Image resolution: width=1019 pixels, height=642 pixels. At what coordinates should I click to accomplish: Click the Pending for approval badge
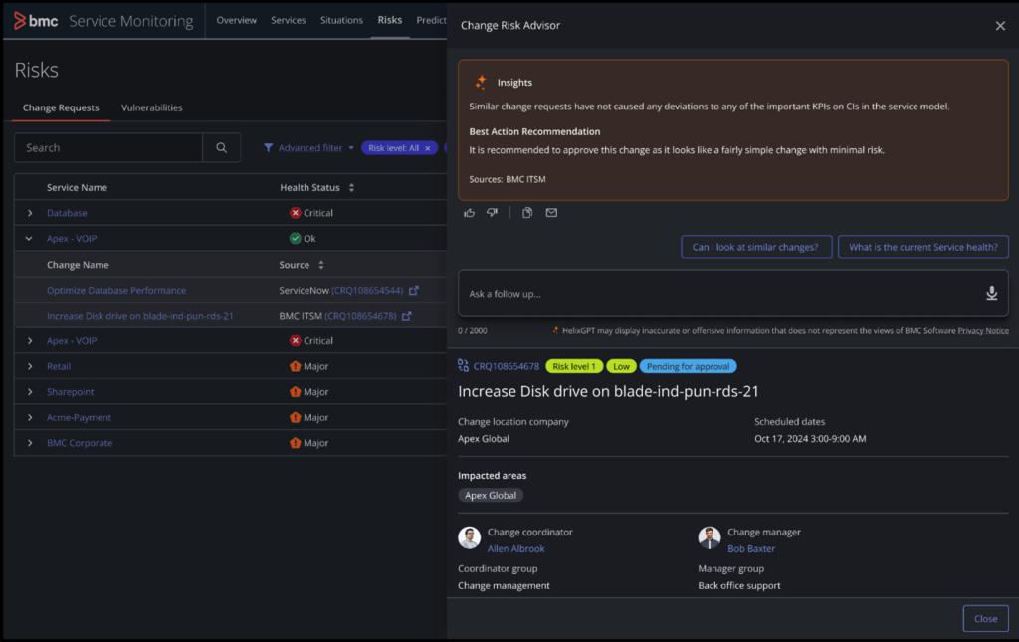(689, 366)
